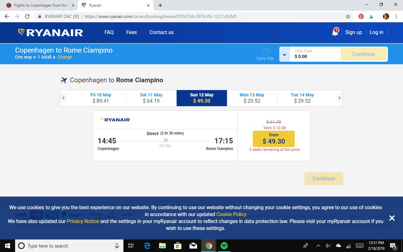
Task: Save trip with the heart icon
Action: tap(265, 54)
